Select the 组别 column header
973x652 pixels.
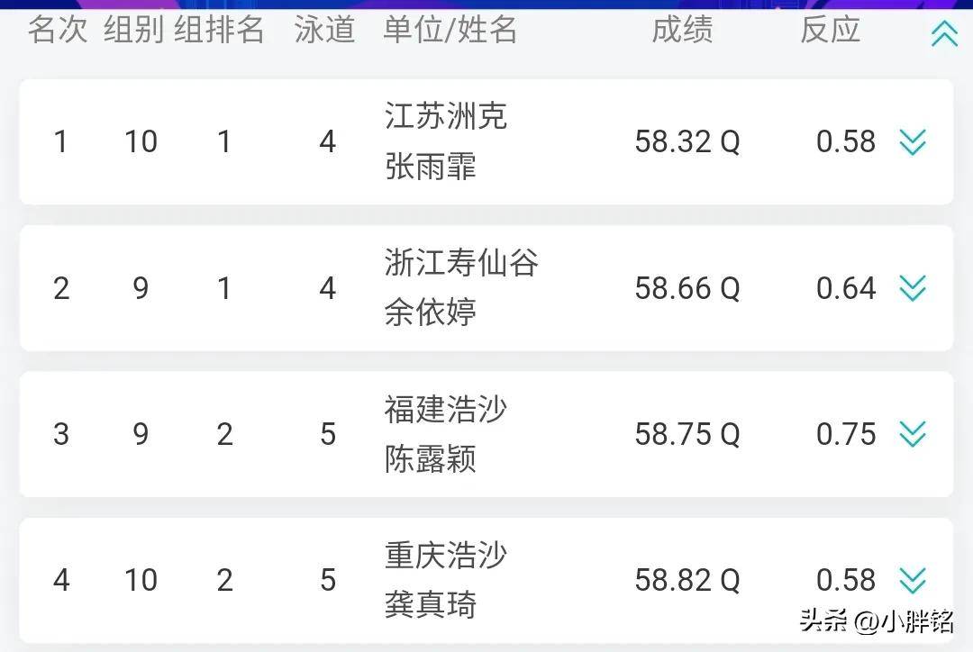pyautogui.click(x=133, y=30)
